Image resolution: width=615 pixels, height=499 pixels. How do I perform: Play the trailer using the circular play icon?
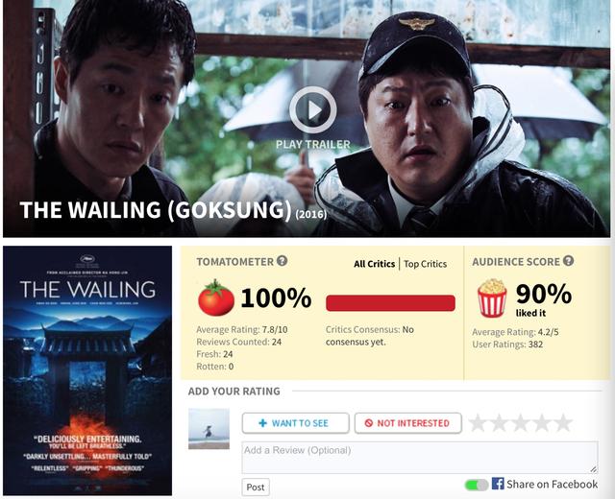pos(312,110)
